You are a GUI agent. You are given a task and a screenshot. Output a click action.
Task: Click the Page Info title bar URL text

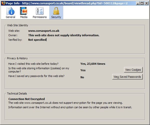[x=75, y=3]
